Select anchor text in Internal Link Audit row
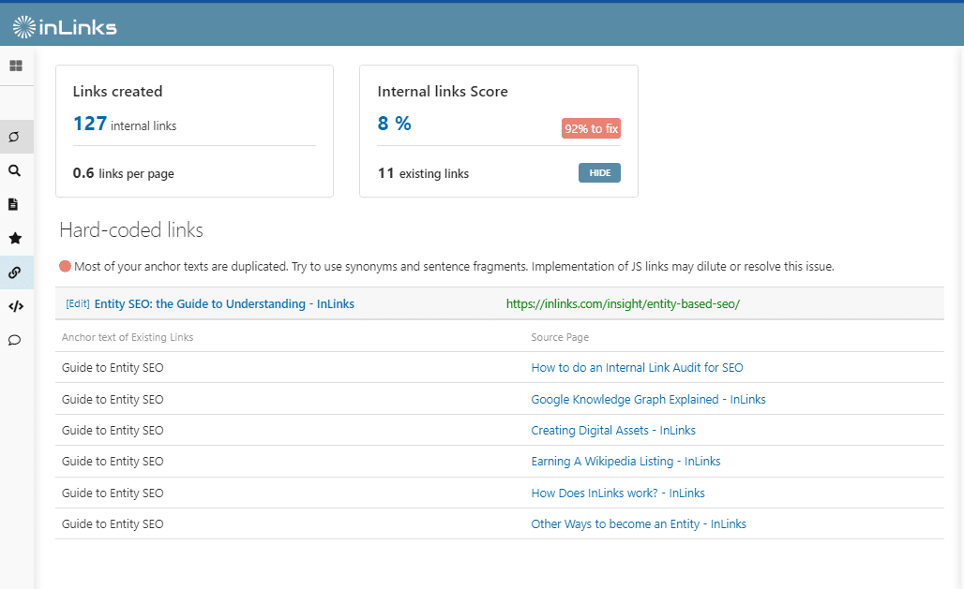Image resolution: width=964 pixels, height=589 pixels. click(x=113, y=367)
